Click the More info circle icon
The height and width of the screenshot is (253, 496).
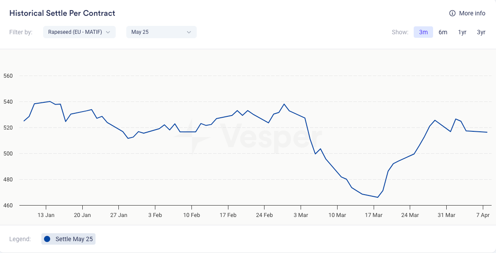point(452,13)
